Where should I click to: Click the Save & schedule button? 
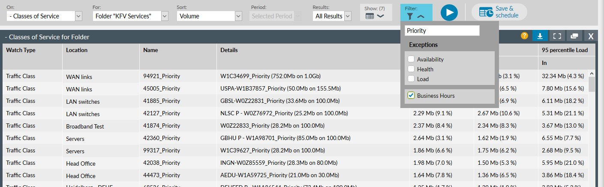[499, 12]
